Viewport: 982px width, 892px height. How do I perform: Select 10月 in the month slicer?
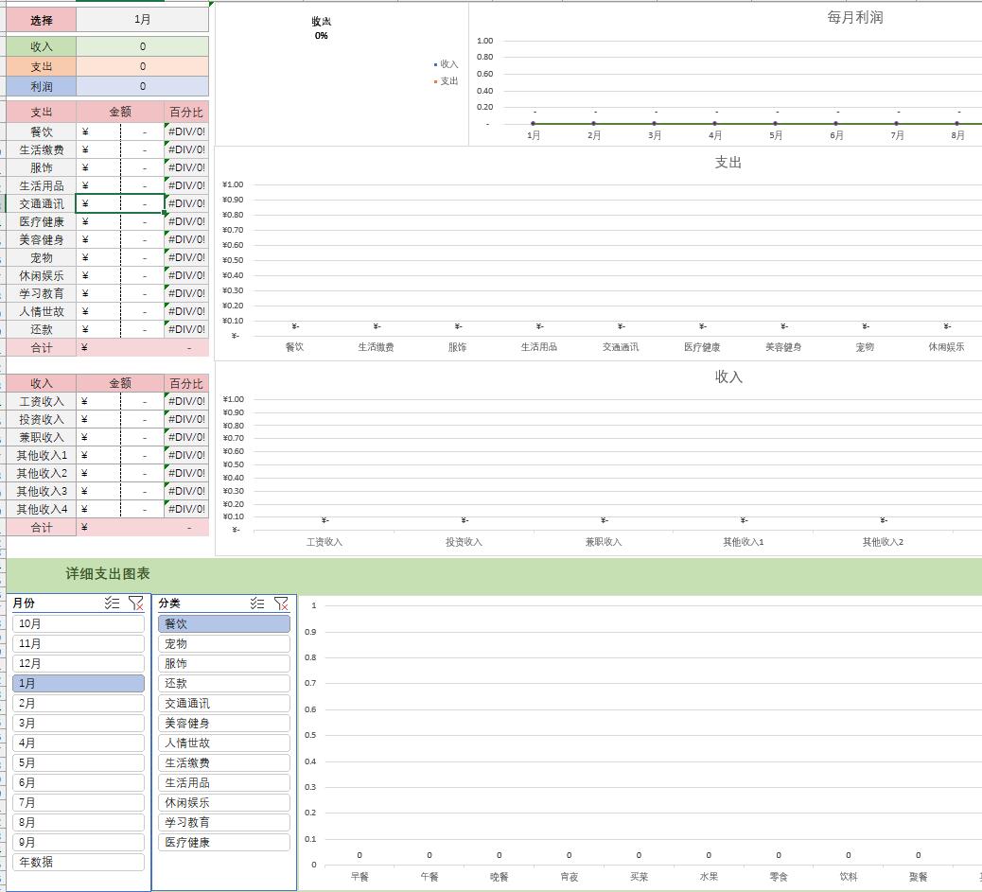[79, 623]
